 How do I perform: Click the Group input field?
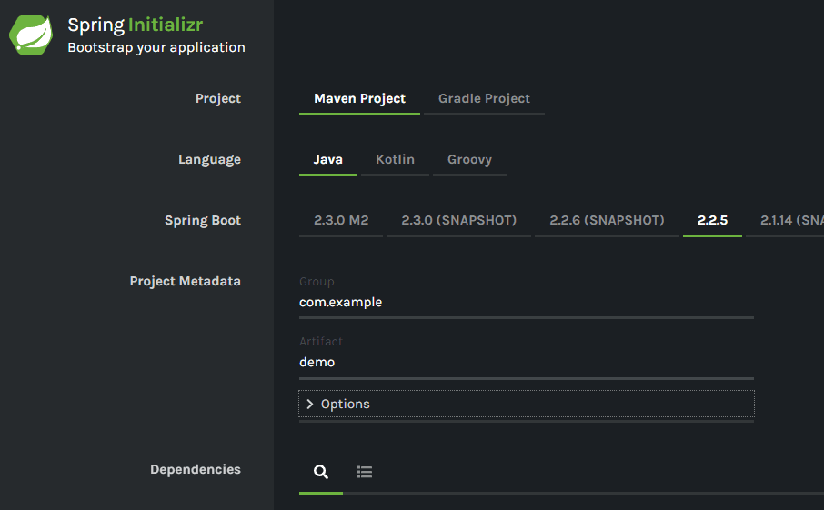[526, 302]
